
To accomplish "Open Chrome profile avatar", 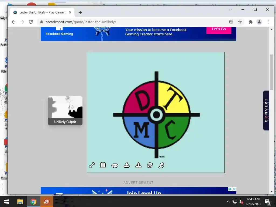I will point(259,22).
